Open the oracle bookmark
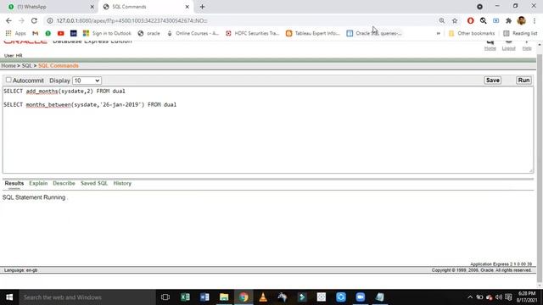This screenshot has width=543, height=305. [x=148, y=33]
